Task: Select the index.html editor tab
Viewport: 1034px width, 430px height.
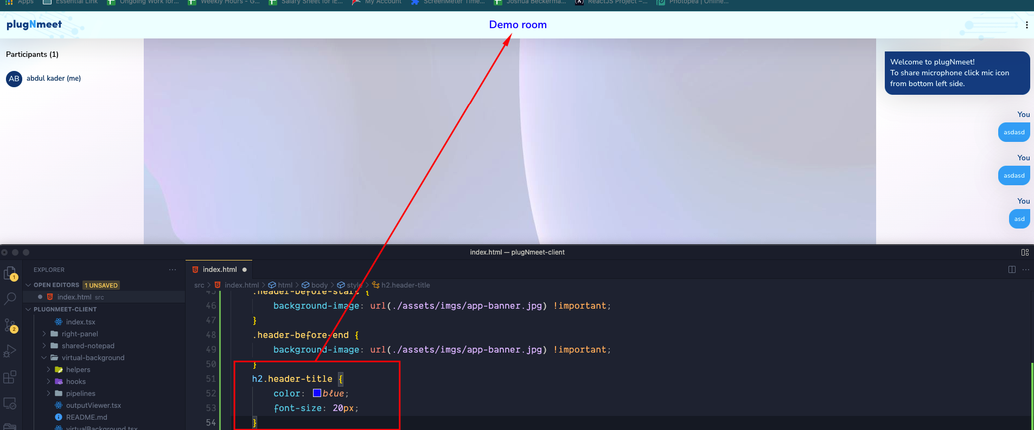Action: click(x=219, y=270)
